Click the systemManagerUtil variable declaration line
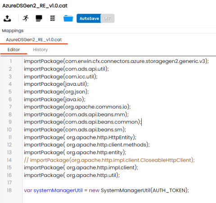The image size is (216, 203). tap(107, 190)
